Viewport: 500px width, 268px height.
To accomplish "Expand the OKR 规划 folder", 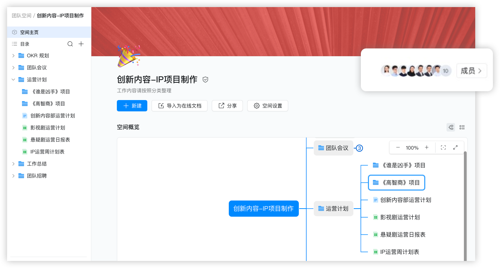I will [x=13, y=56].
